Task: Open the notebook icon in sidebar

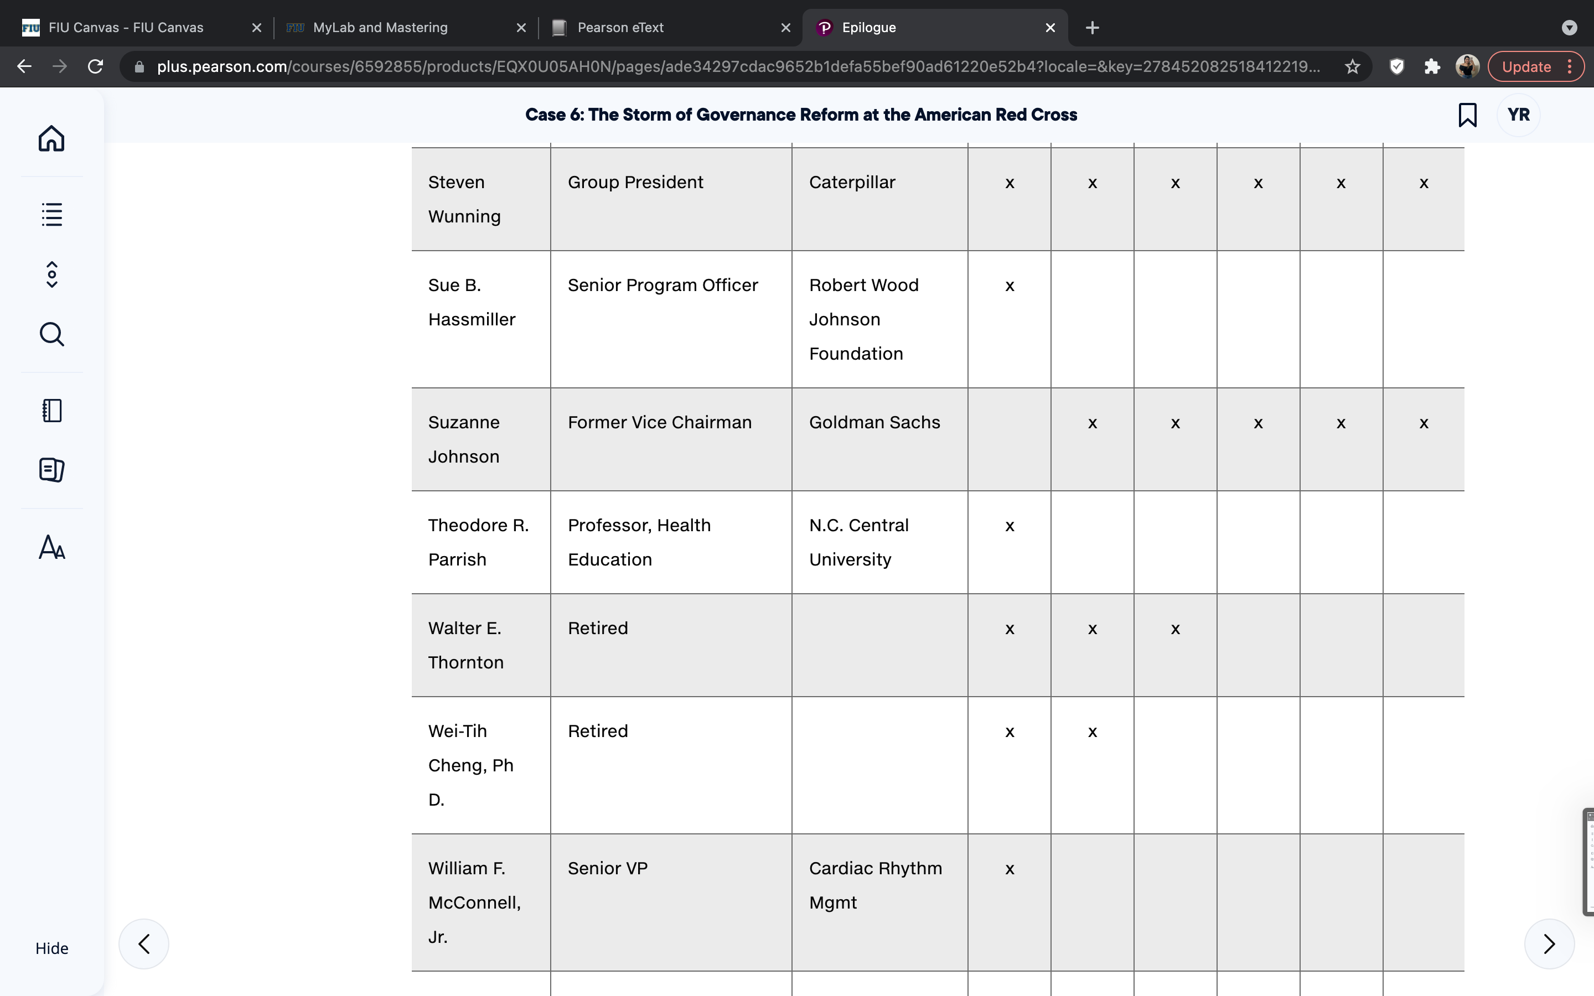Action: (x=51, y=411)
